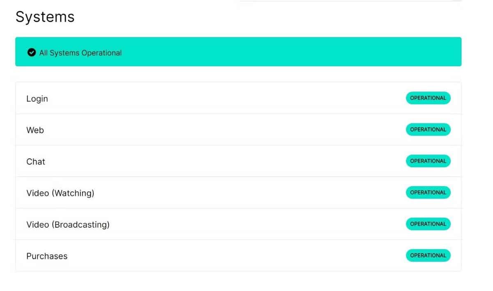The height and width of the screenshot is (291, 493).
Task: Select the Web system label
Action: coord(35,130)
